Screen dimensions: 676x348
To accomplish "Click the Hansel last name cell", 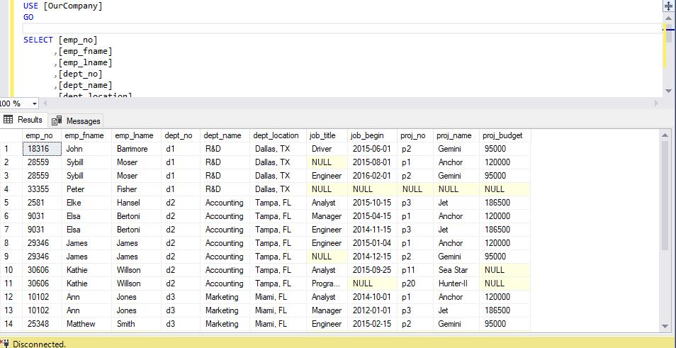I will click(x=136, y=203).
